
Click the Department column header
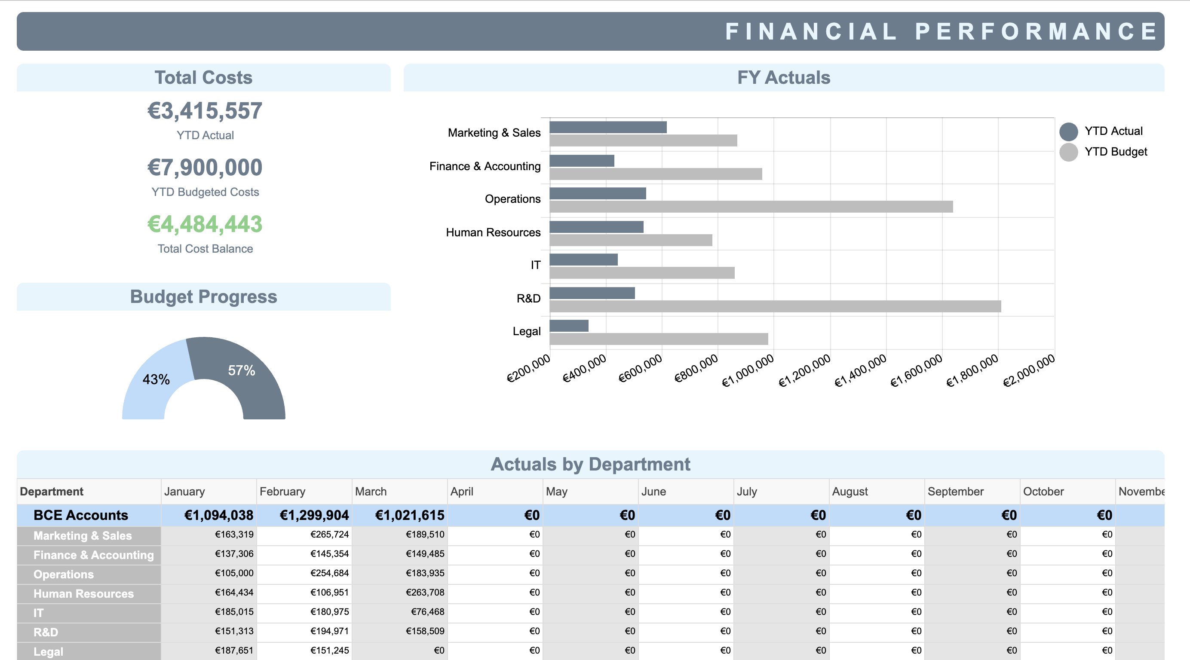(x=52, y=492)
